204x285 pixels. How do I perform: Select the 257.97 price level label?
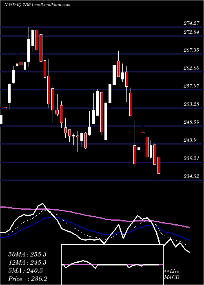(x=191, y=86)
